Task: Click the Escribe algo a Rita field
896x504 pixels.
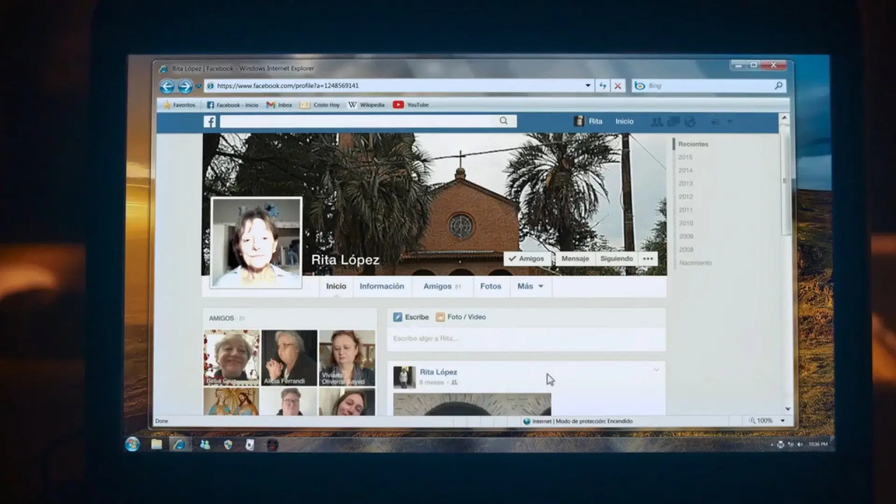Action: click(526, 339)
